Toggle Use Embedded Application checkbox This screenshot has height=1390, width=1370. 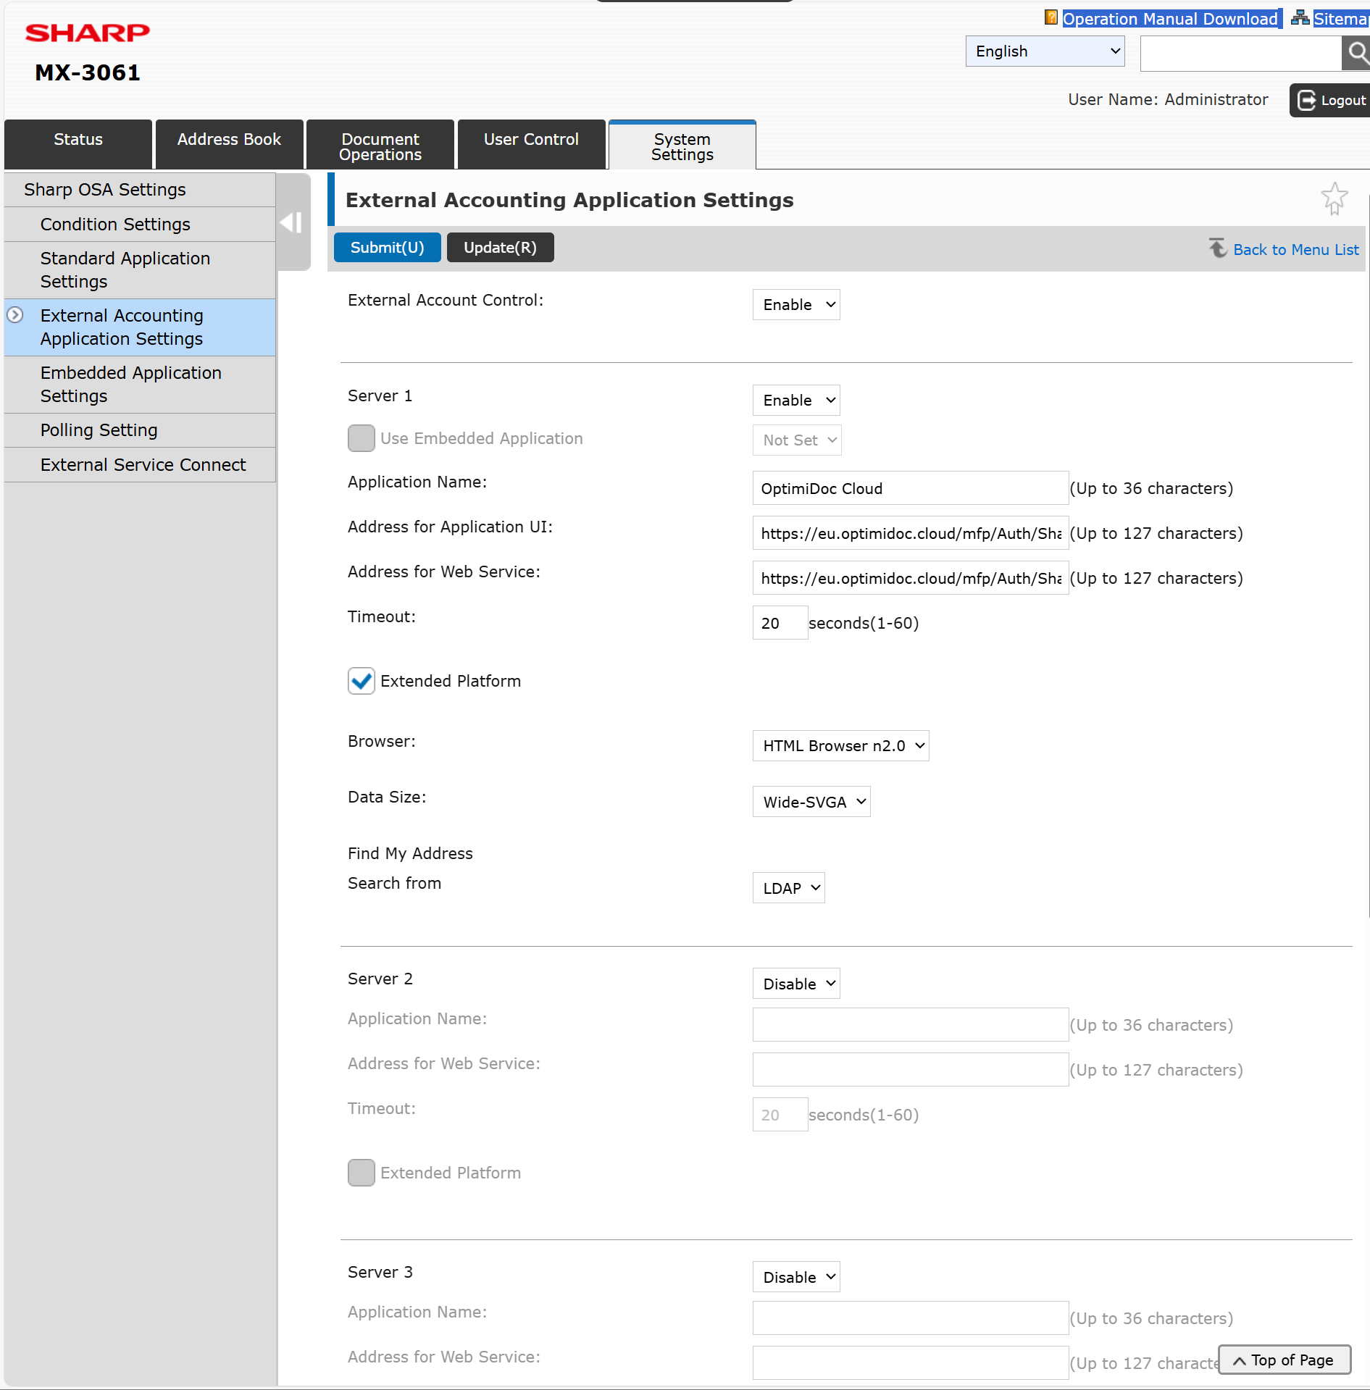pos(361,438)
